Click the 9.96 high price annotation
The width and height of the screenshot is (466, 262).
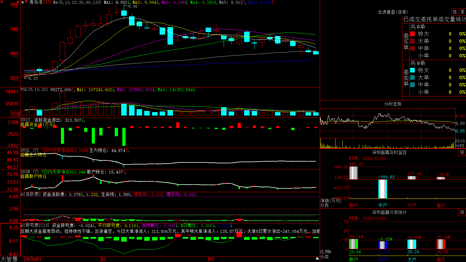133,6
